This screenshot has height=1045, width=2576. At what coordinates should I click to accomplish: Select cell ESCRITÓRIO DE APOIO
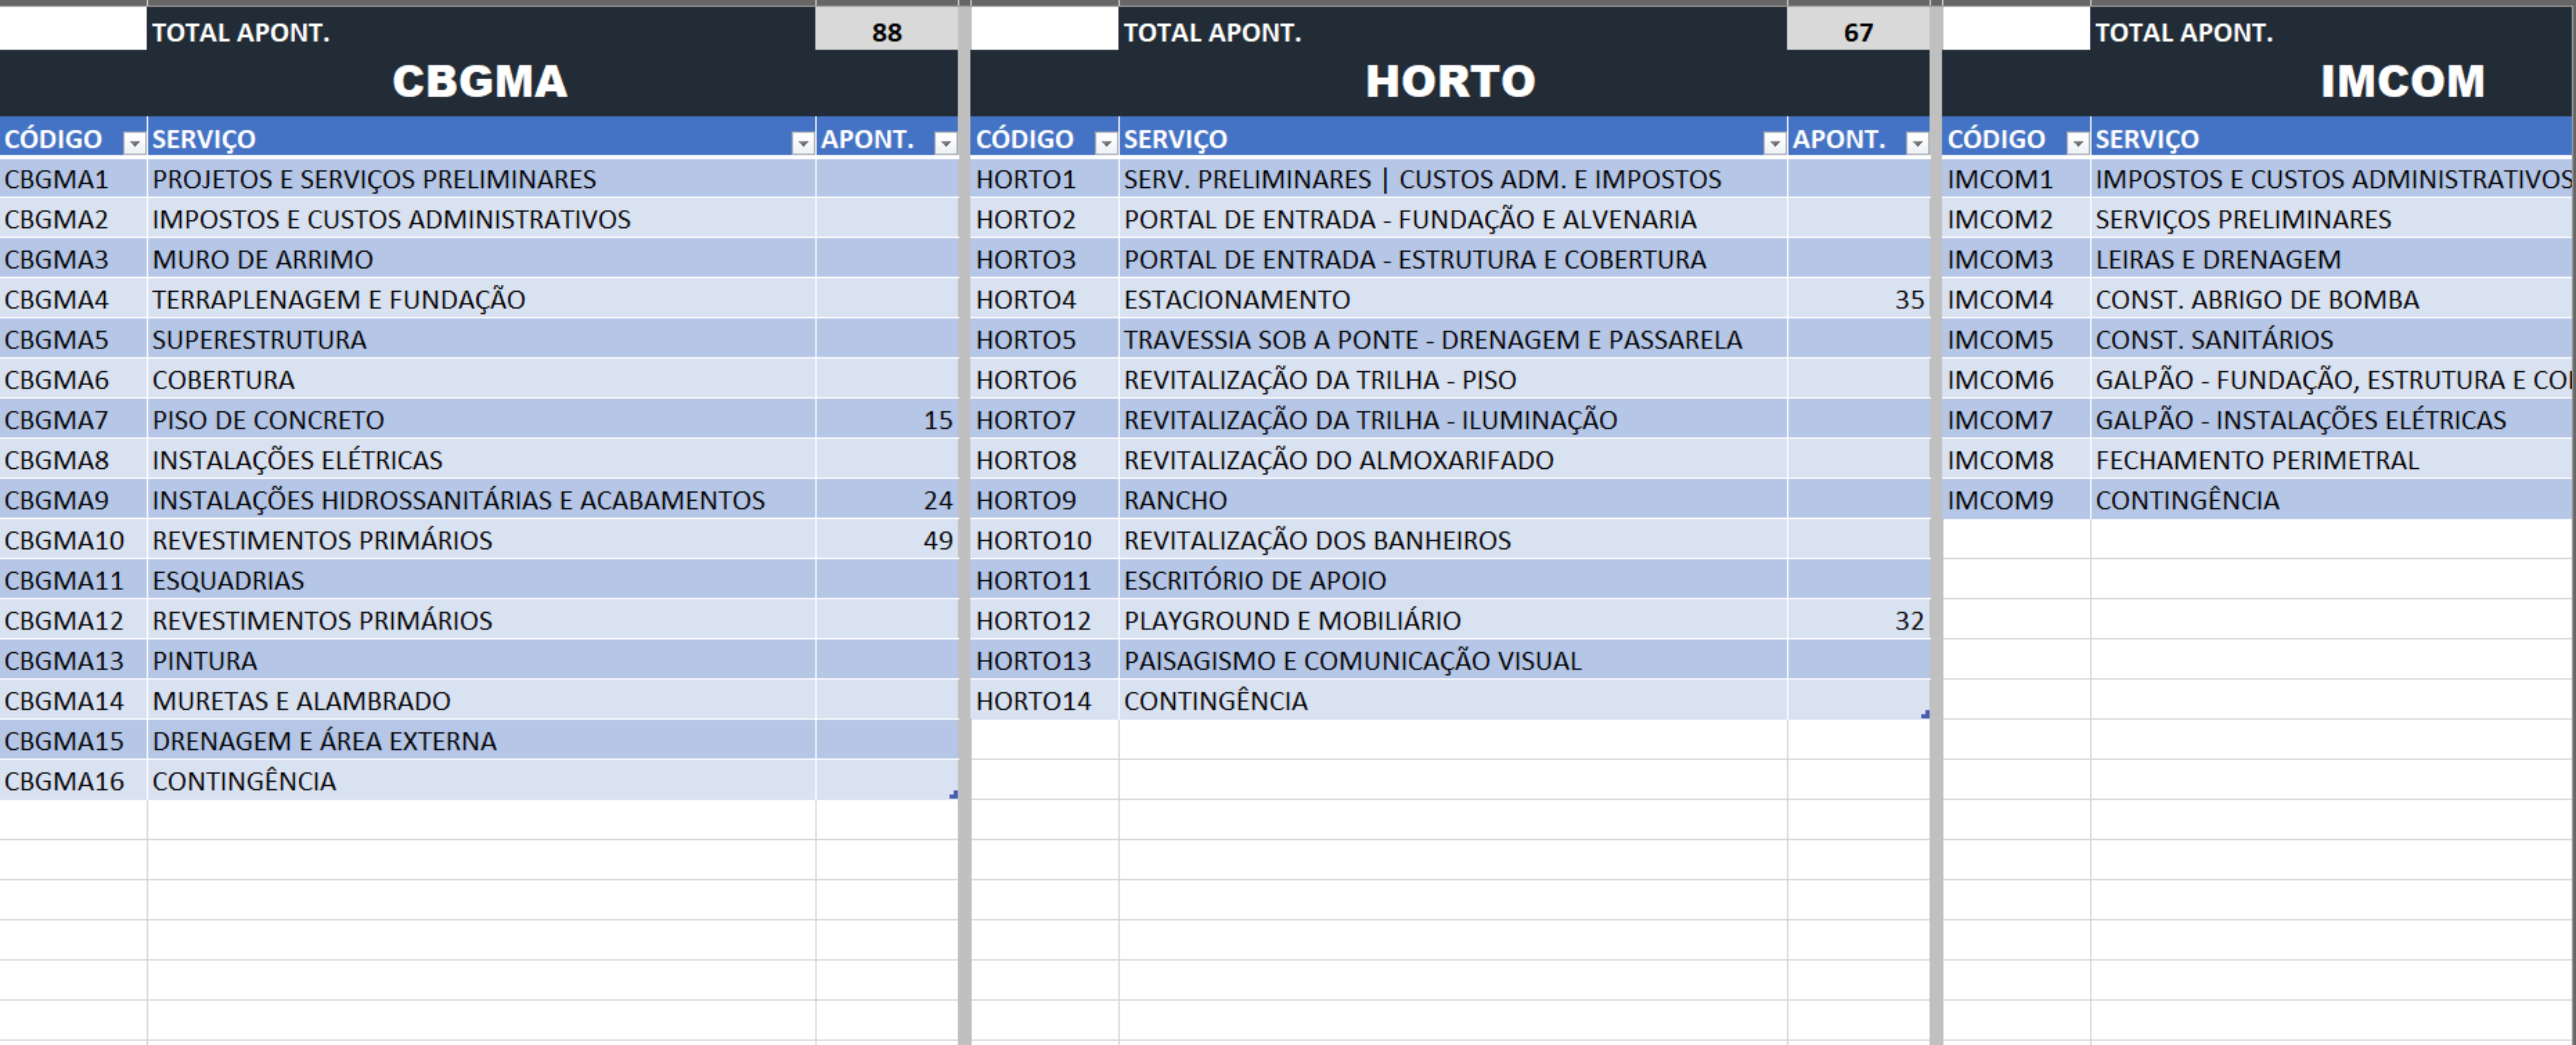coord(1453,580)
